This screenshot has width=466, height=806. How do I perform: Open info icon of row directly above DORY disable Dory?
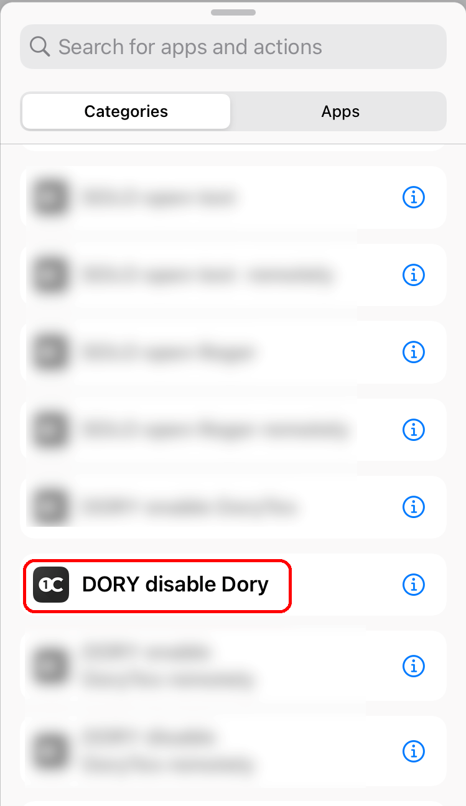[x=413, y=507]
